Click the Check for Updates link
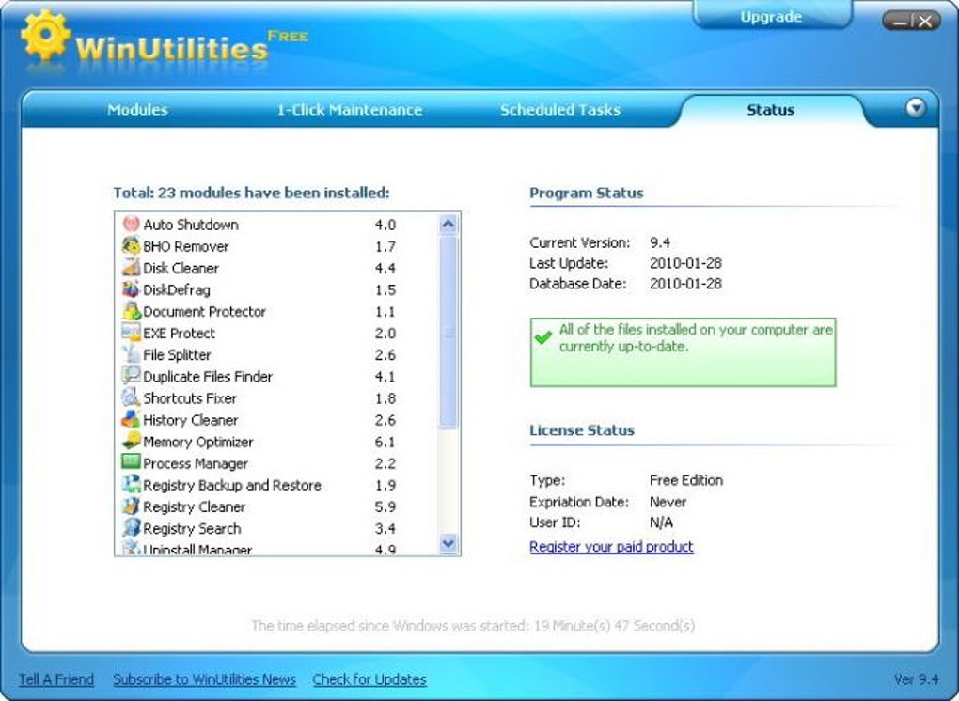 pyautogui.click(x=369, y=679)
